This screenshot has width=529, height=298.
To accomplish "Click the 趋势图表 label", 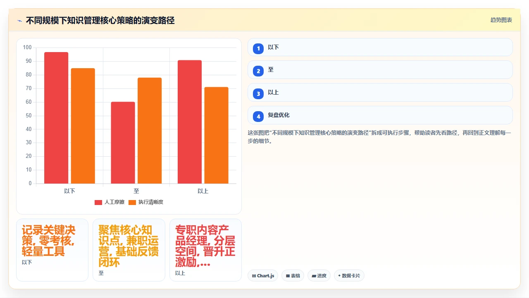I will pyautogui.click(x=501, y=20).
